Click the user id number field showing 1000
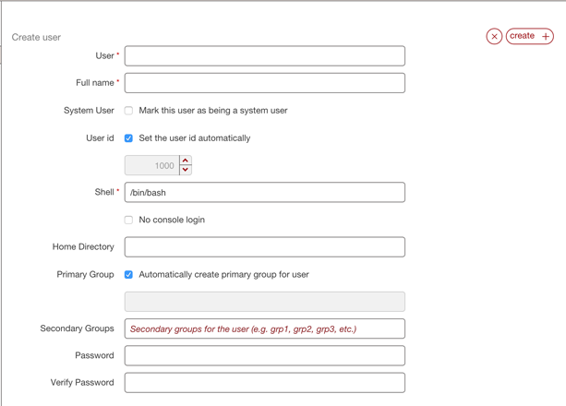Image resolution: width=566 pixels, height=406 pixels. (152, 166)
